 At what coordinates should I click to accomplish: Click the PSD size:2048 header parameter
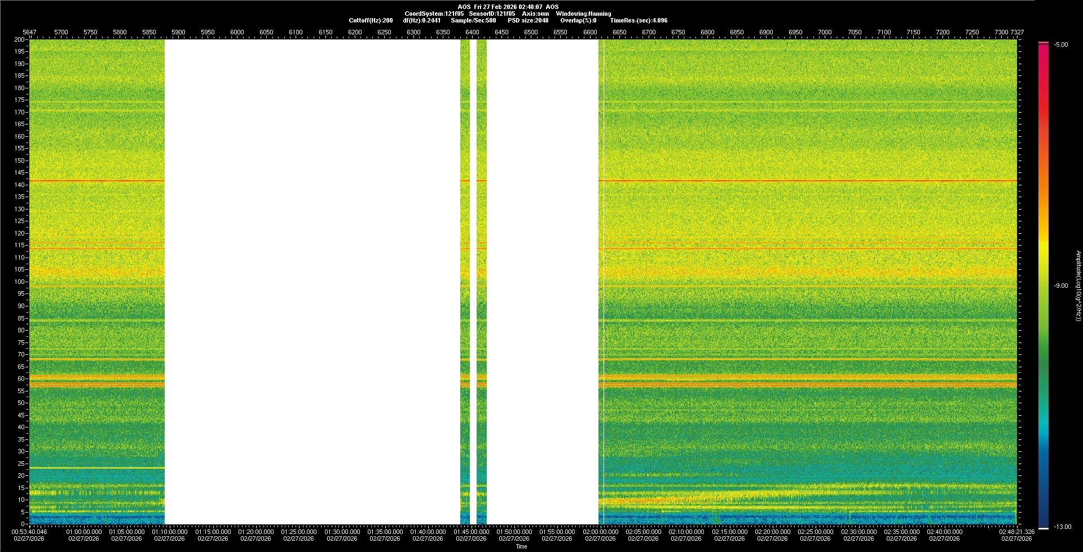point(527,20)
